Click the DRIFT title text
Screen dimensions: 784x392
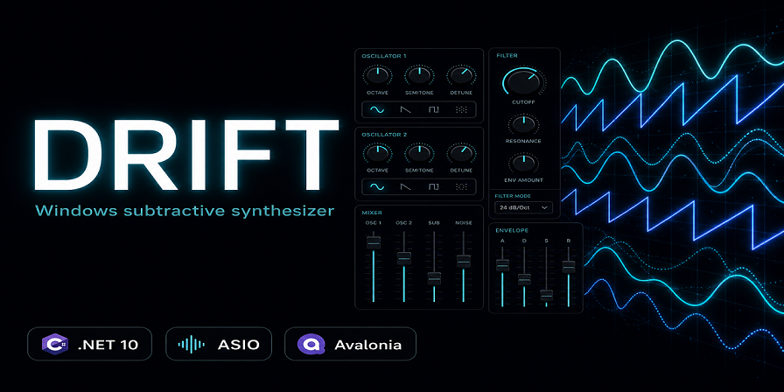[x=186, y=155]
